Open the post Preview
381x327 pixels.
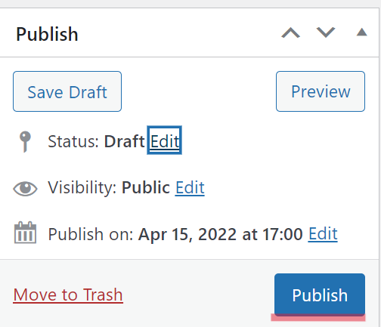321,91
